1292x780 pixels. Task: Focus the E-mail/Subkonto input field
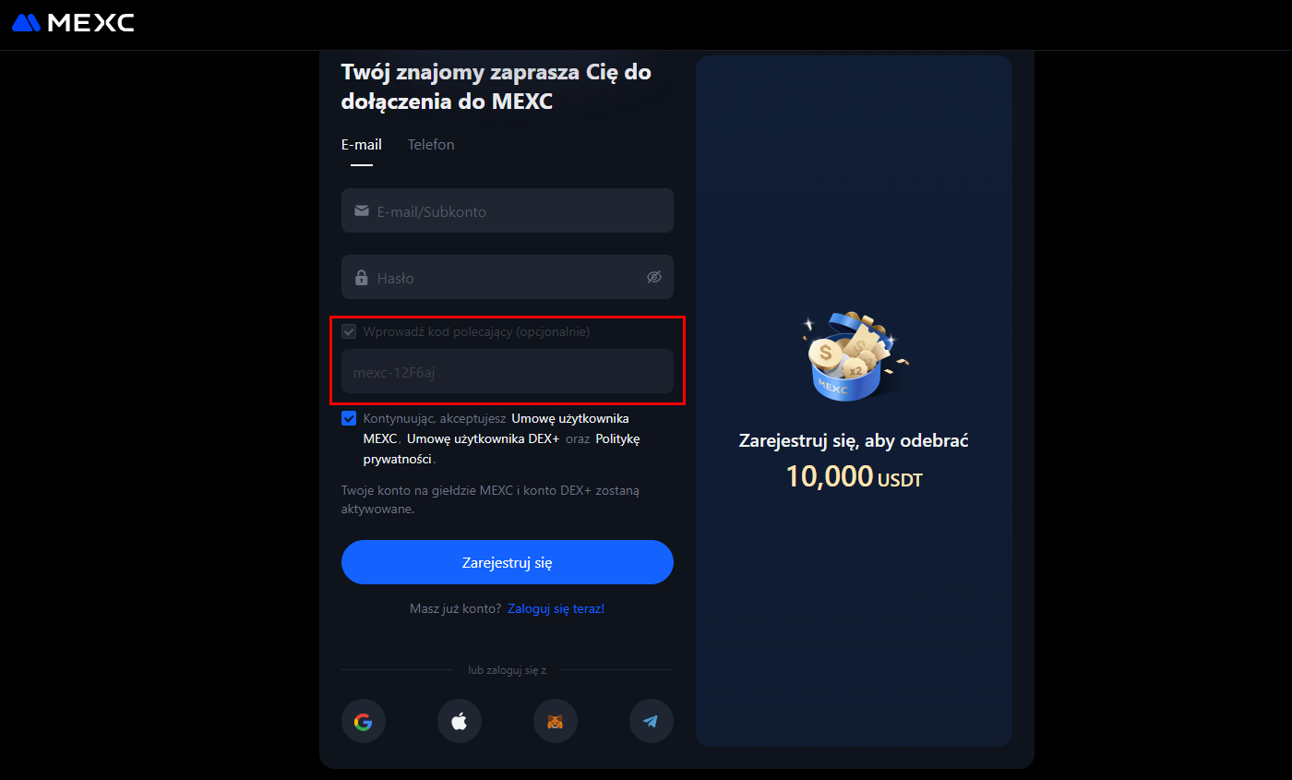coord(508,210)
